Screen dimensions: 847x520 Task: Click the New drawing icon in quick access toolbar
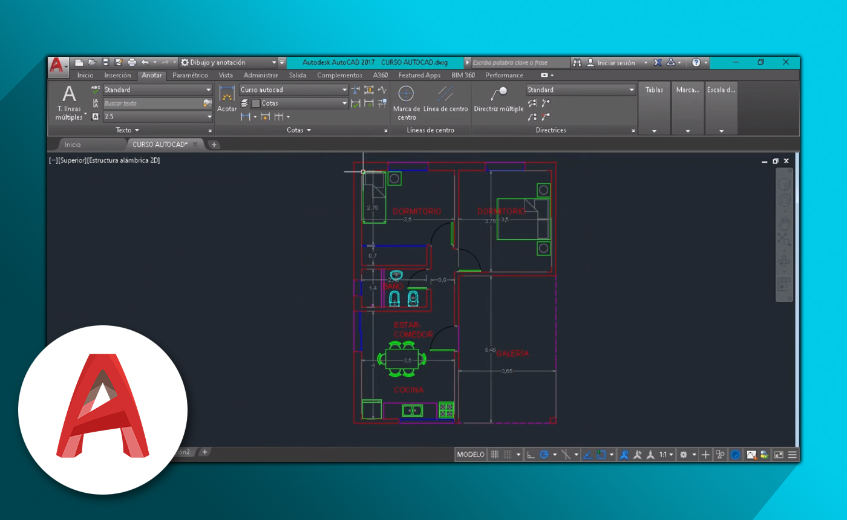(x=79, y=62)
